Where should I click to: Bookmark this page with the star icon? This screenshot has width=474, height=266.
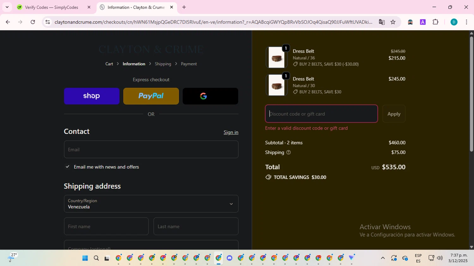393,22
